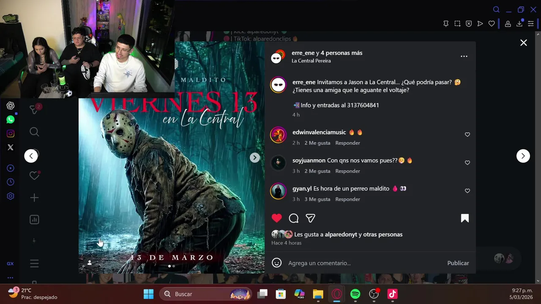Like soyjuanmon's comment
541x304 pixels.
pos(467,163)
